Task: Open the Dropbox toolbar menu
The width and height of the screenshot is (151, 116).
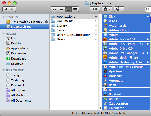Action: pos(119,9)
